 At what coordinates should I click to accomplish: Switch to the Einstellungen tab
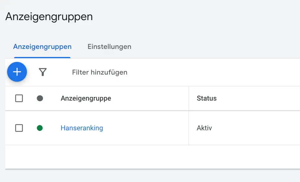[x=109, y=46]
